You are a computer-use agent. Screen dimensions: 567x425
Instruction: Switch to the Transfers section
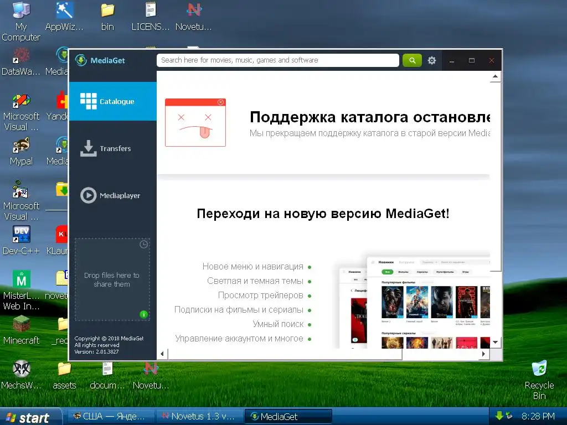click(x=112, y=148)
